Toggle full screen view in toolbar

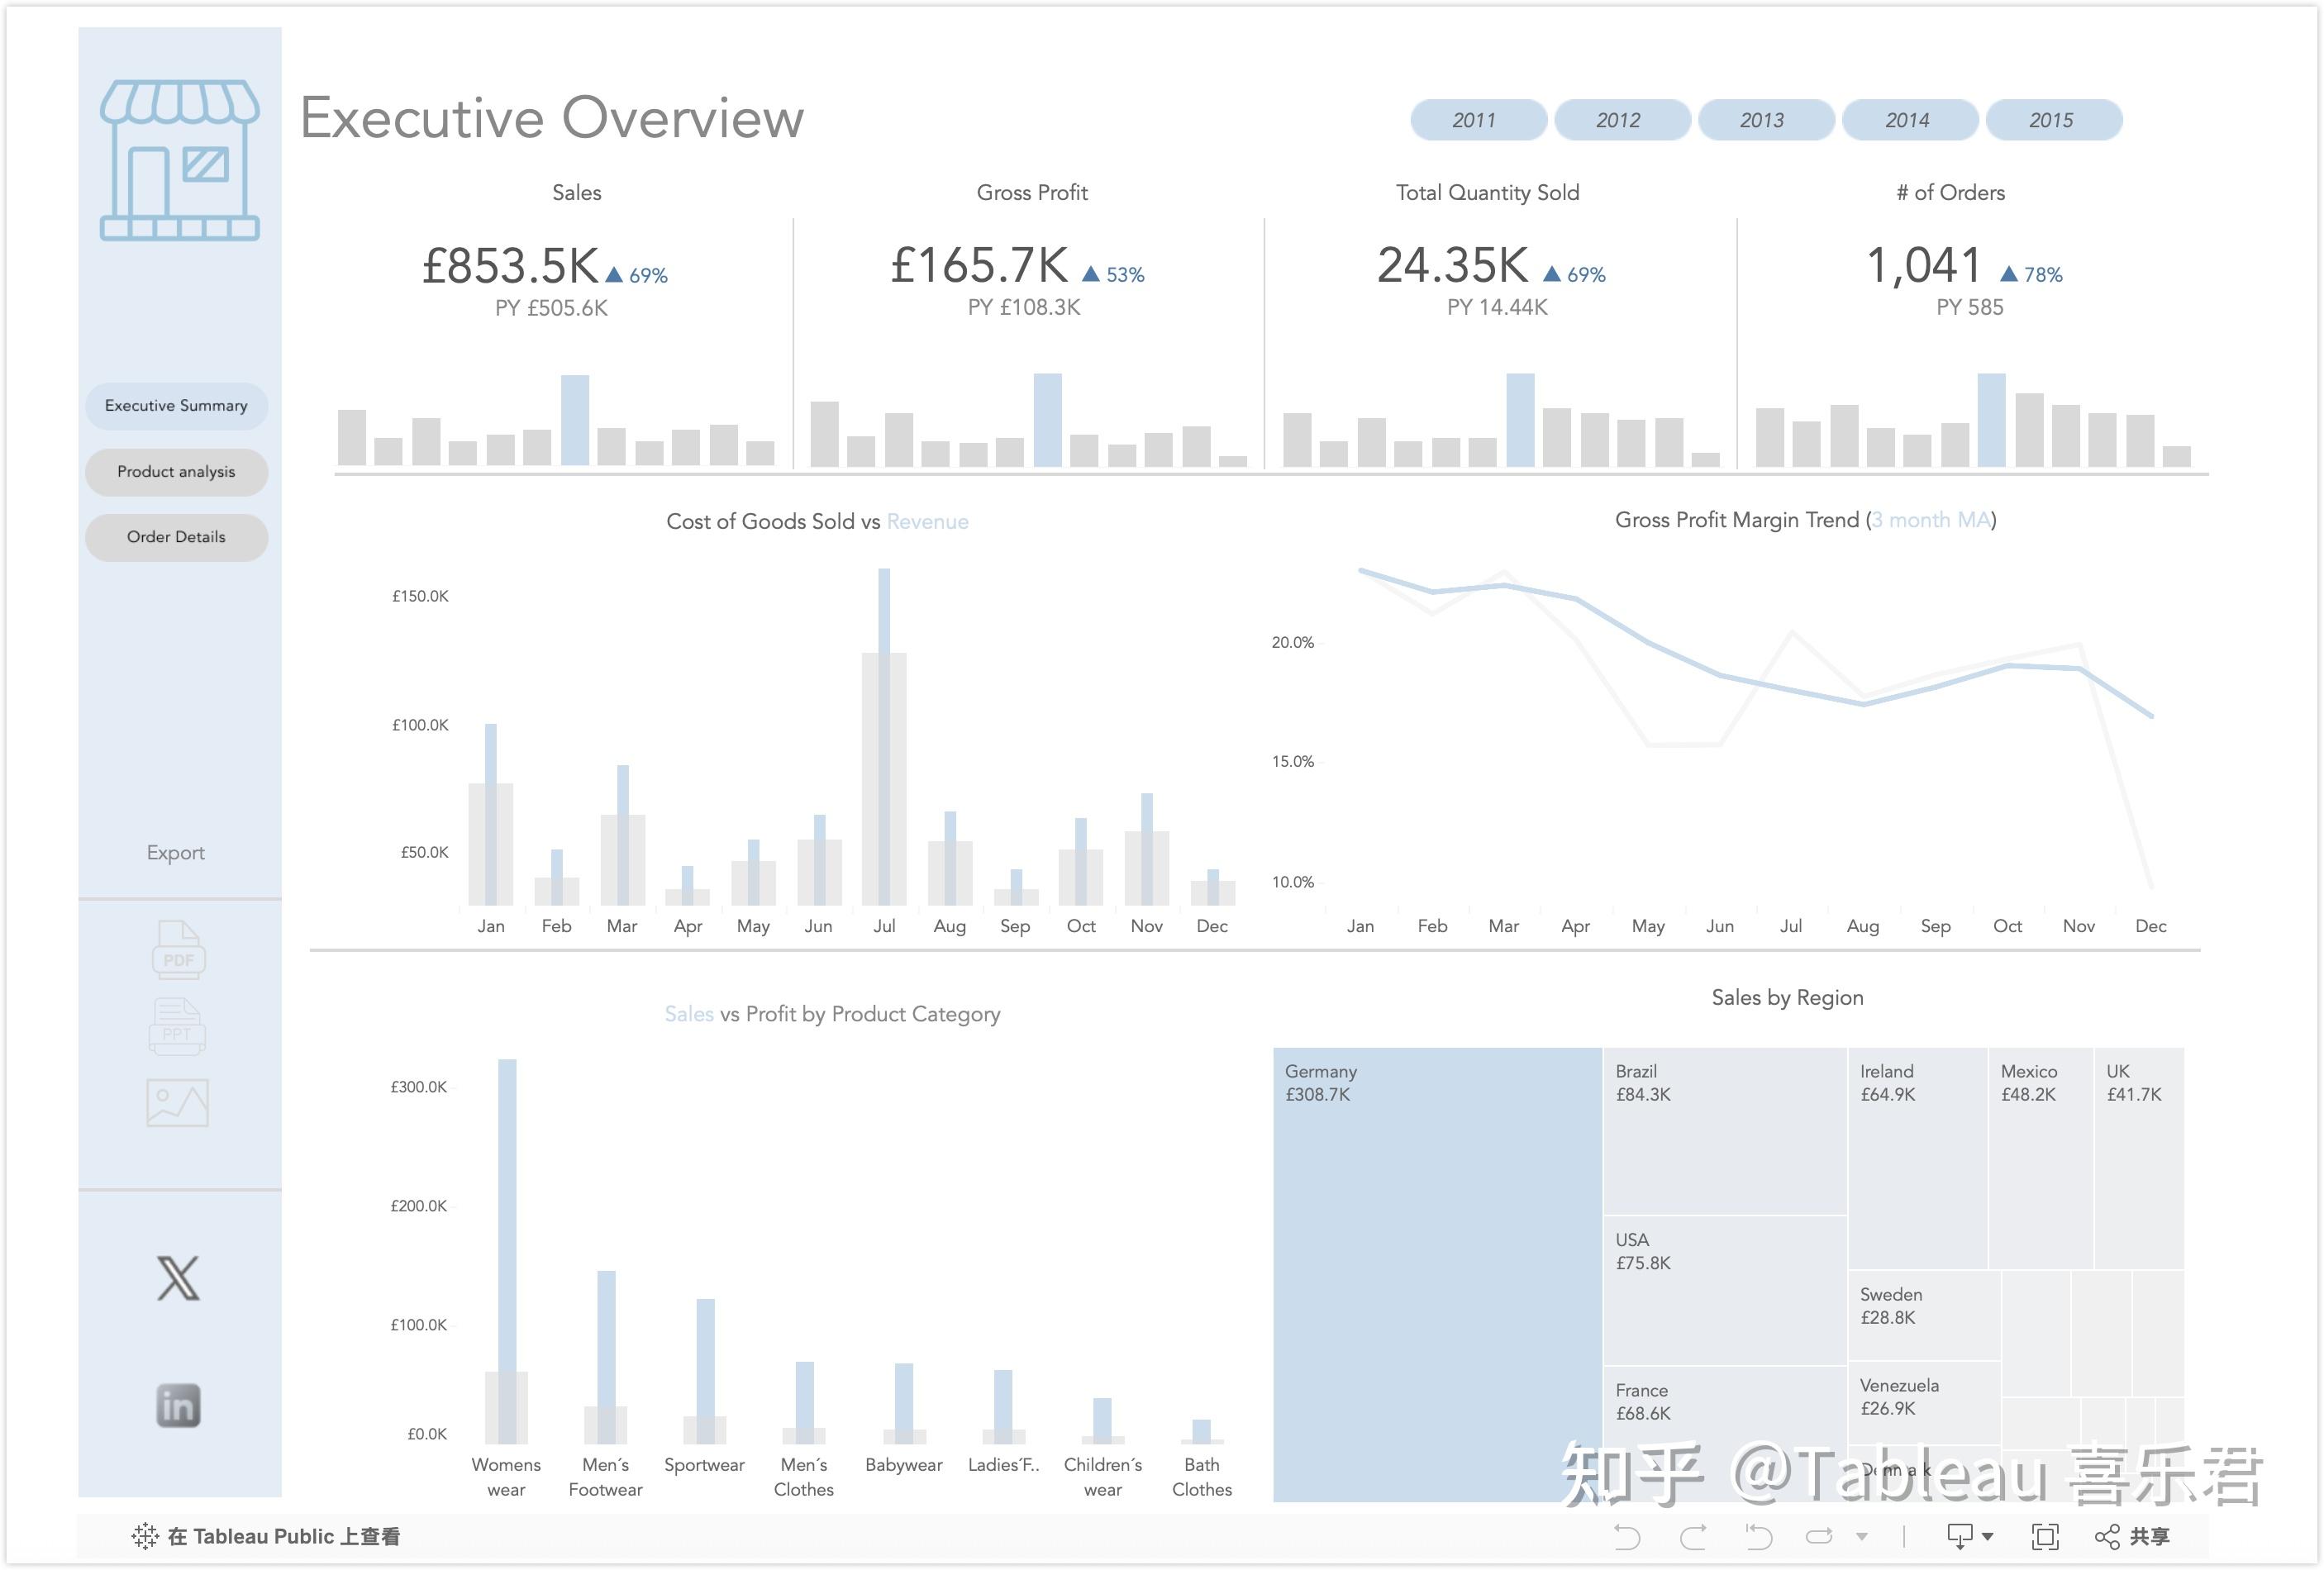(2045, 1536)
